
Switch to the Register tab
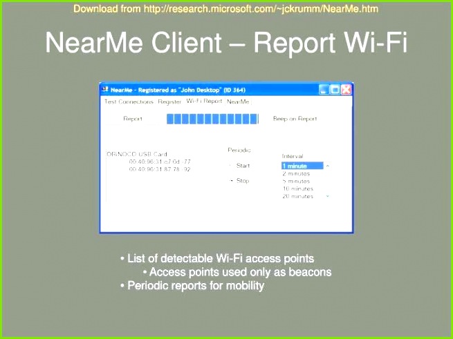point(169,101)
